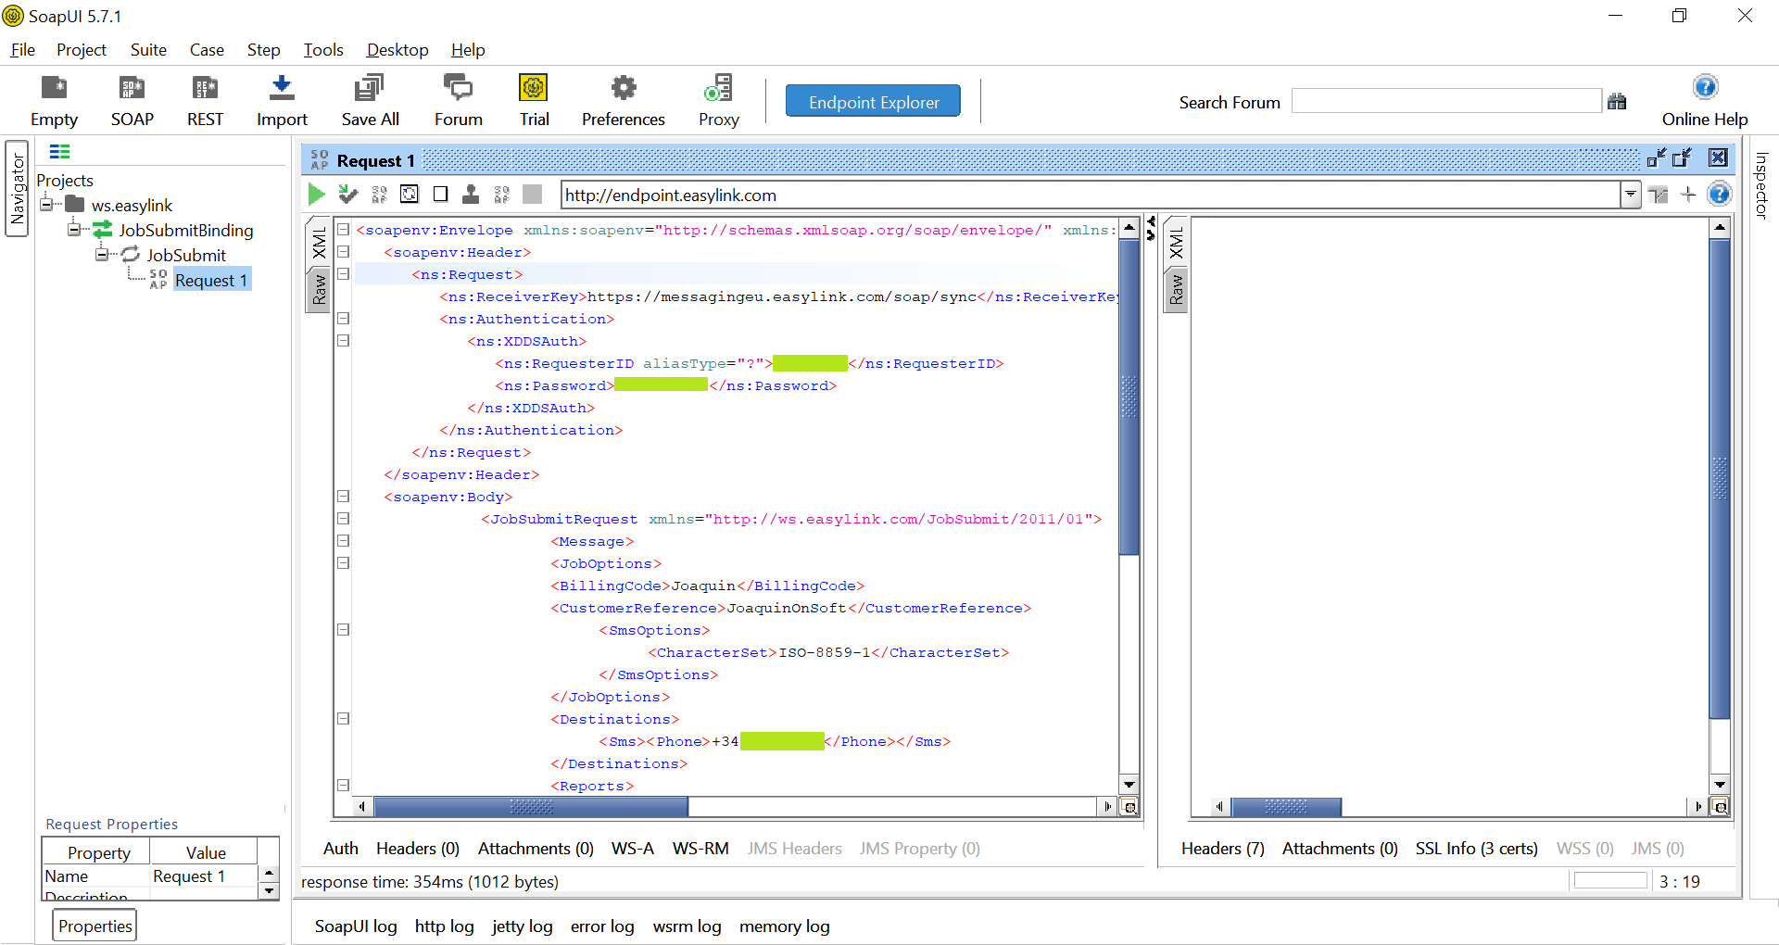Switch request view to Raw mode
The height and width of the screenshot is (945, 1779).
point(318,290)
